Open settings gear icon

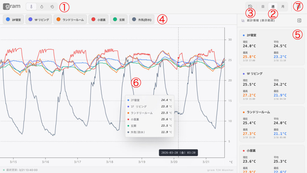[298, 7]
